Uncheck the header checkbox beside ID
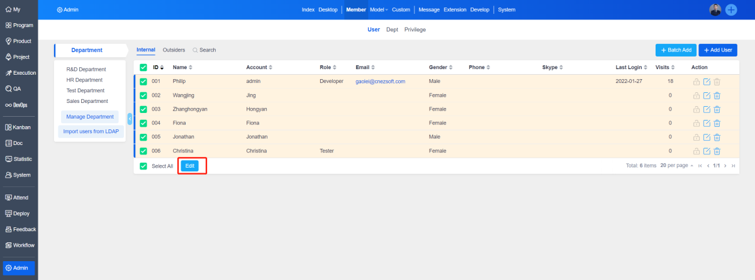 pyautogui.click(x=143, y=67)
